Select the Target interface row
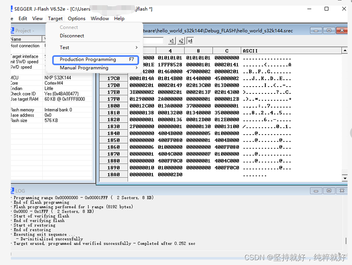Image resolution: width=352 pixels, height=265 pixels. [51, 56]
